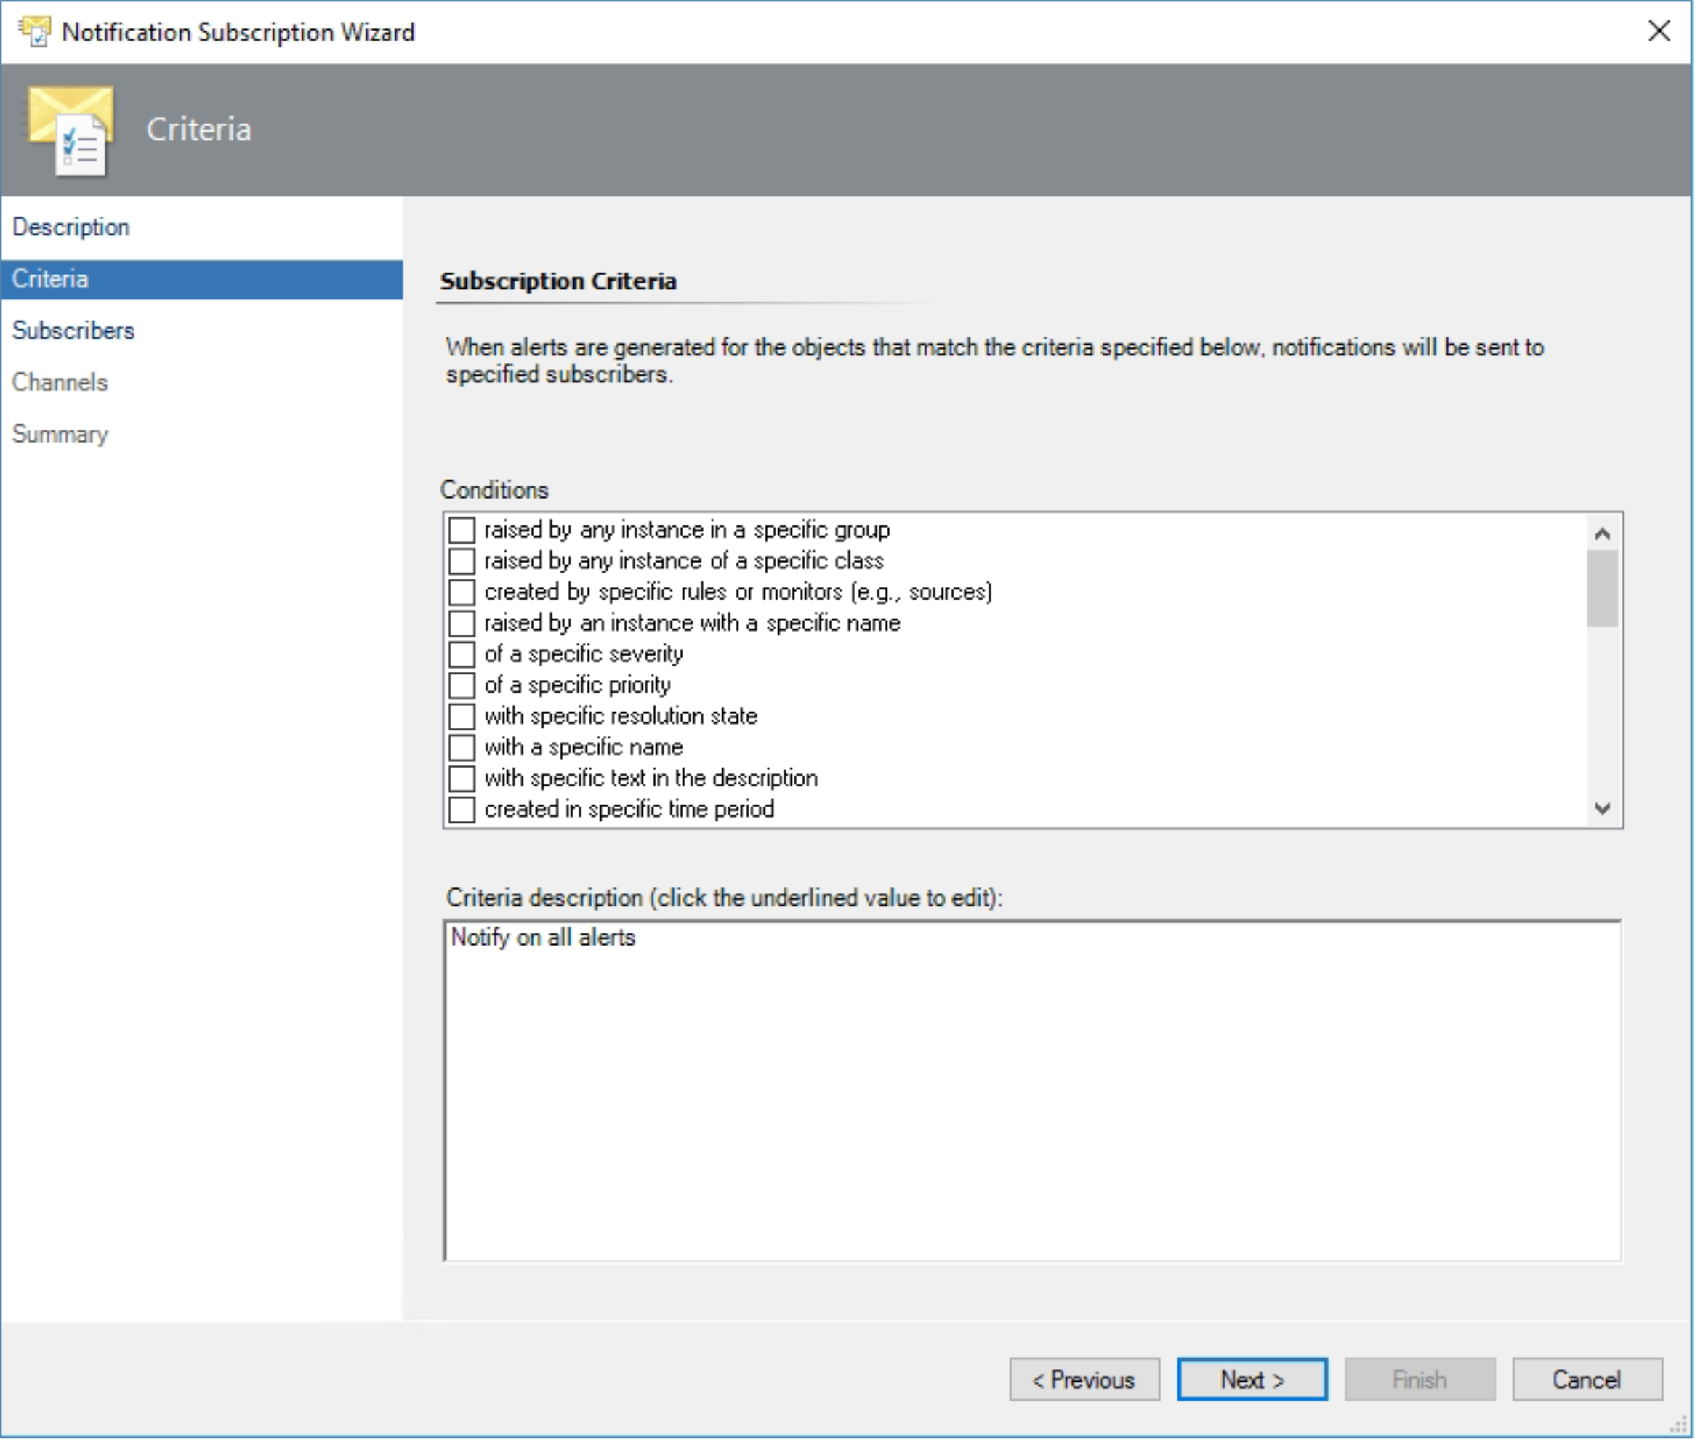Click the conditions list scrollbar thumb
Viewport: 1695px width, 1442px height.
(x=1601, y=588)
